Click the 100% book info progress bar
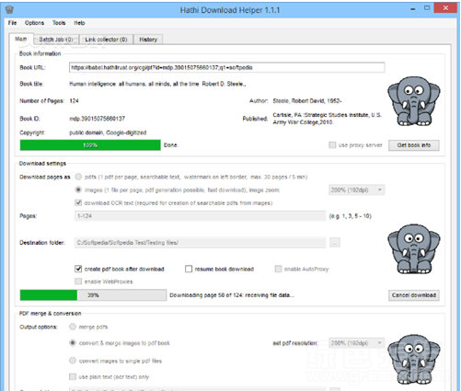This screenshot has width=461, height=391. 90,145
